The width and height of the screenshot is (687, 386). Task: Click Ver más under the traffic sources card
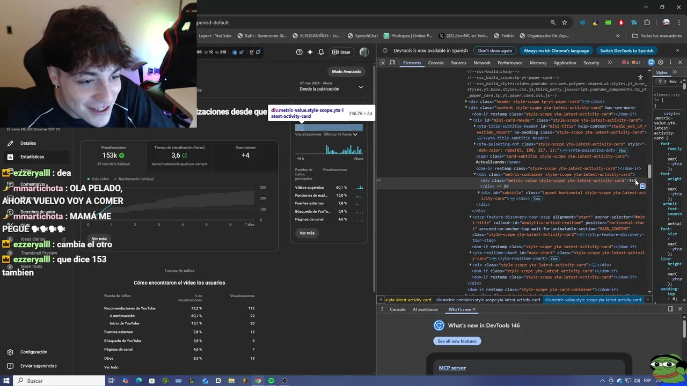click(307, 233)
